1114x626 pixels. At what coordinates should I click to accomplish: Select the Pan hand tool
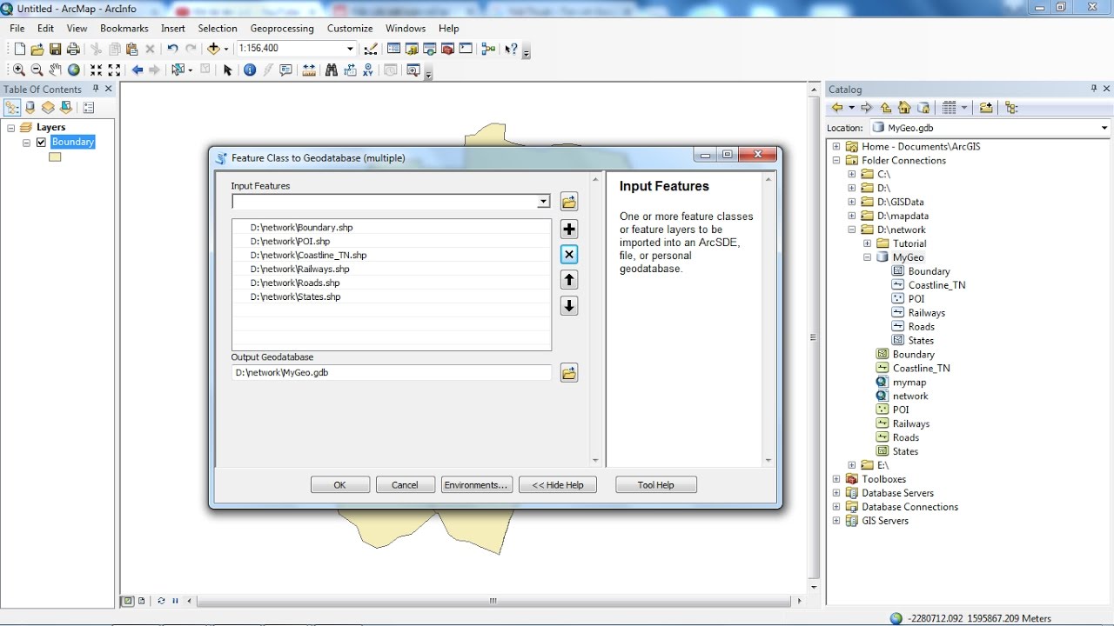56,70
